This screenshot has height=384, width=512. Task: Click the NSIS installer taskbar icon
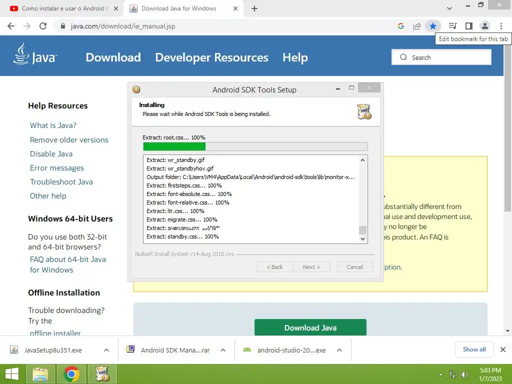(x=102, y=374)
